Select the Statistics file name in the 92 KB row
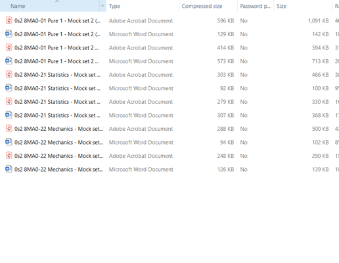The image size is (339, 263). pos(57,88)
